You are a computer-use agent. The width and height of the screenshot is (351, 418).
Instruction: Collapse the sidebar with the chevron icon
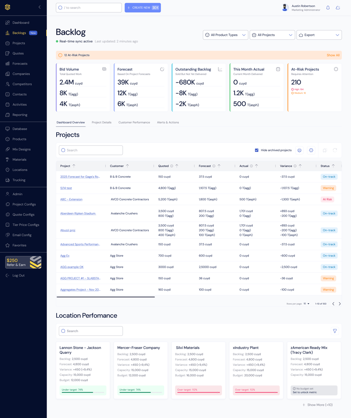coord(39,7)
